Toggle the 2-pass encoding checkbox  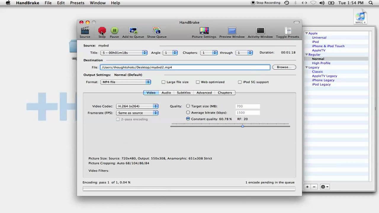tap(118, 119)
